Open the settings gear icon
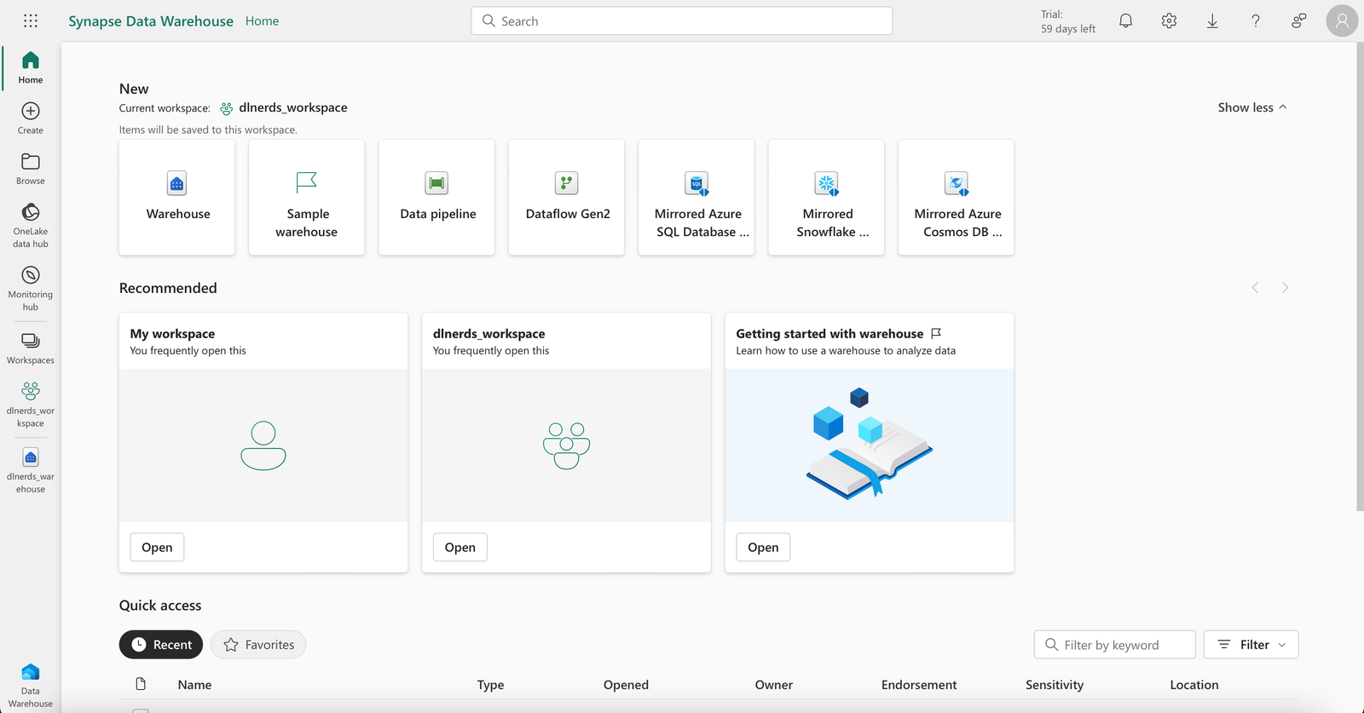The width and height of the screenshot is (1364, 713). [x=1169, y=20]
